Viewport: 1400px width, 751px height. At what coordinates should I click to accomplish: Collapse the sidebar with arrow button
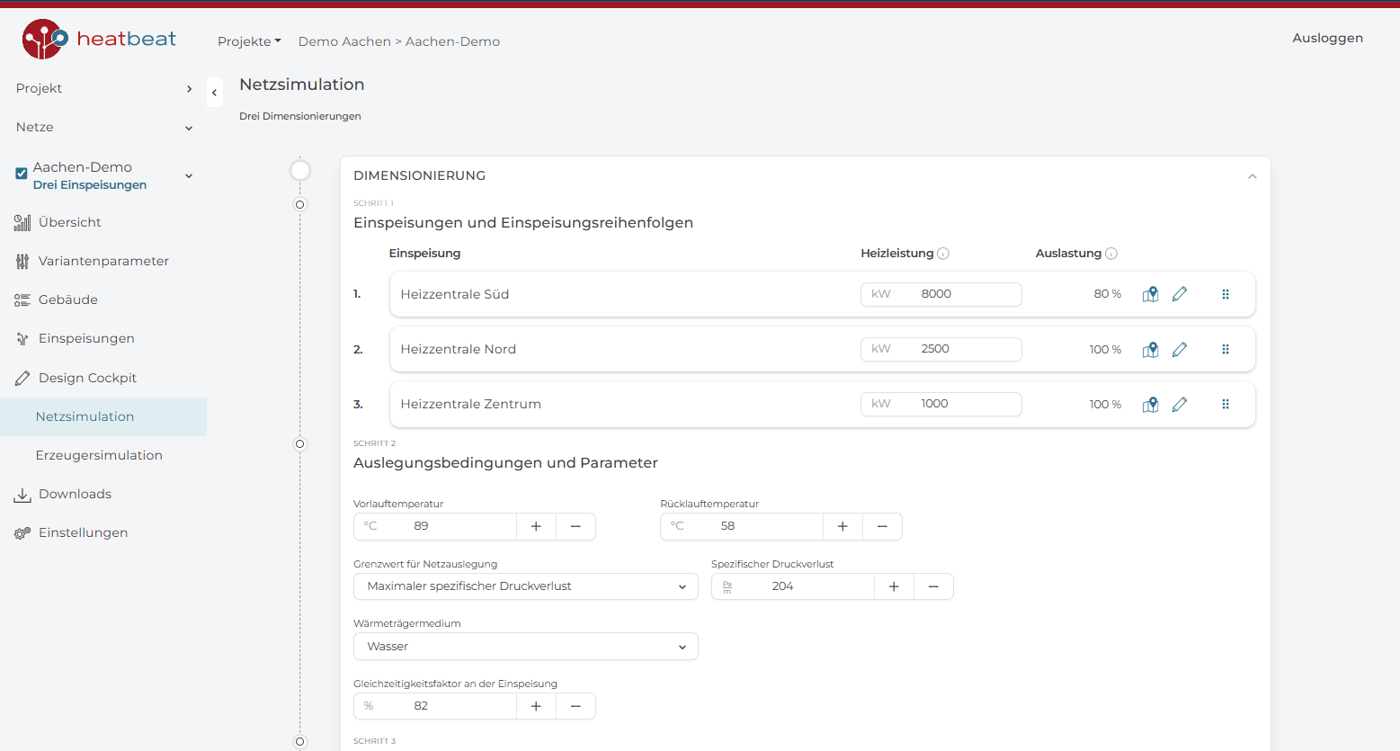click(214, 92)
